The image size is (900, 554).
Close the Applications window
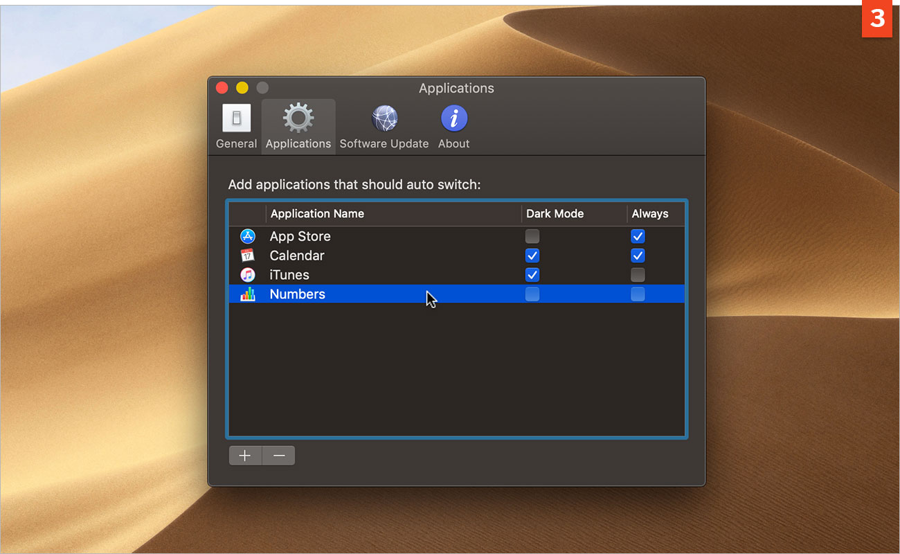point(222,88)
